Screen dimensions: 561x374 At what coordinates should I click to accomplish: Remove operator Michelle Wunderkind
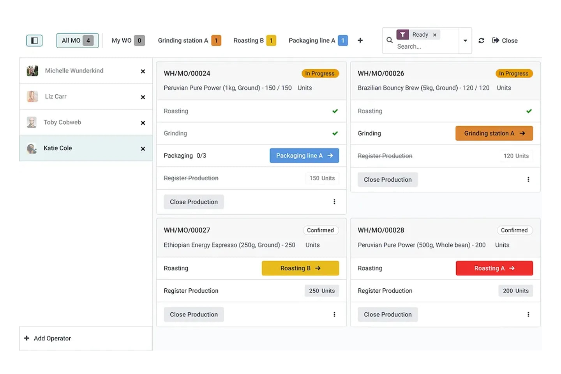tap(143, 71)
